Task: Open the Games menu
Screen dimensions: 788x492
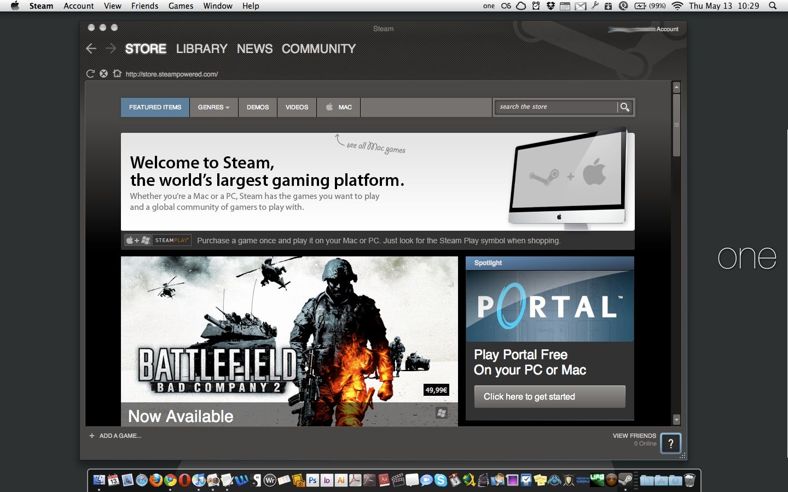Action: (x=181, y=6)
